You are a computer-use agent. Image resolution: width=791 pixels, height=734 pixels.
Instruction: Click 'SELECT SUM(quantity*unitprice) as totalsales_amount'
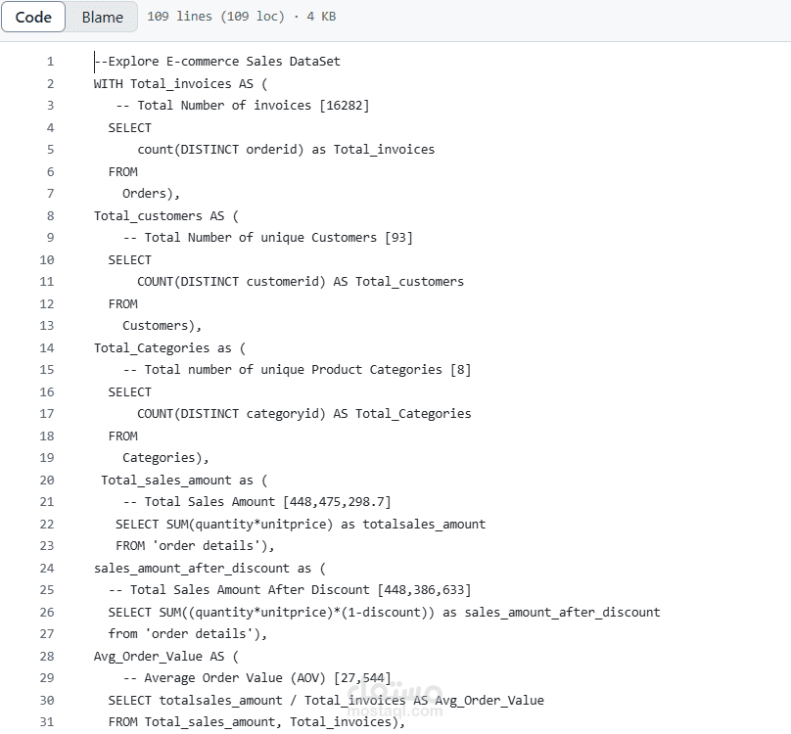(x=301, y=525)
